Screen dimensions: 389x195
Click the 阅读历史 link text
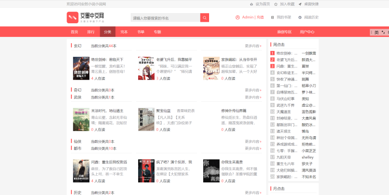click(311, 17)
